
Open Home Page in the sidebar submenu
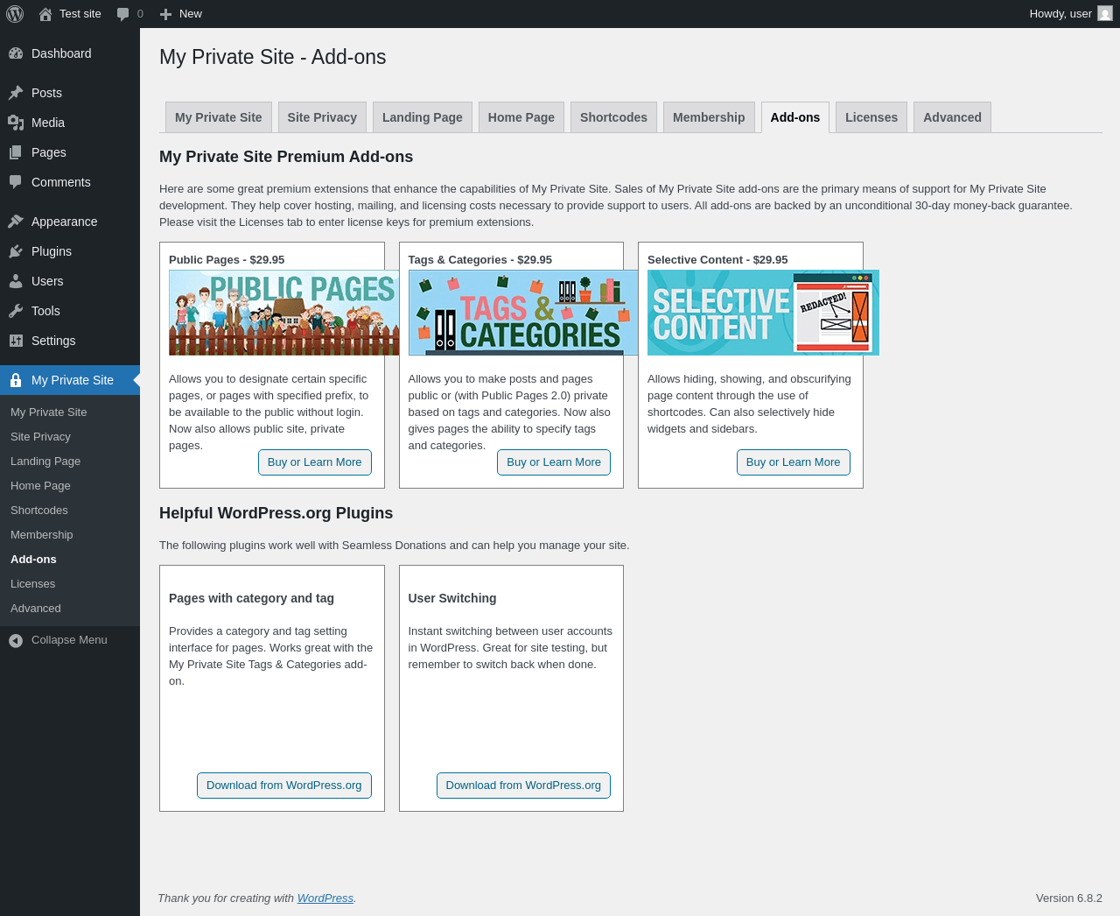[x=40, y=486]
